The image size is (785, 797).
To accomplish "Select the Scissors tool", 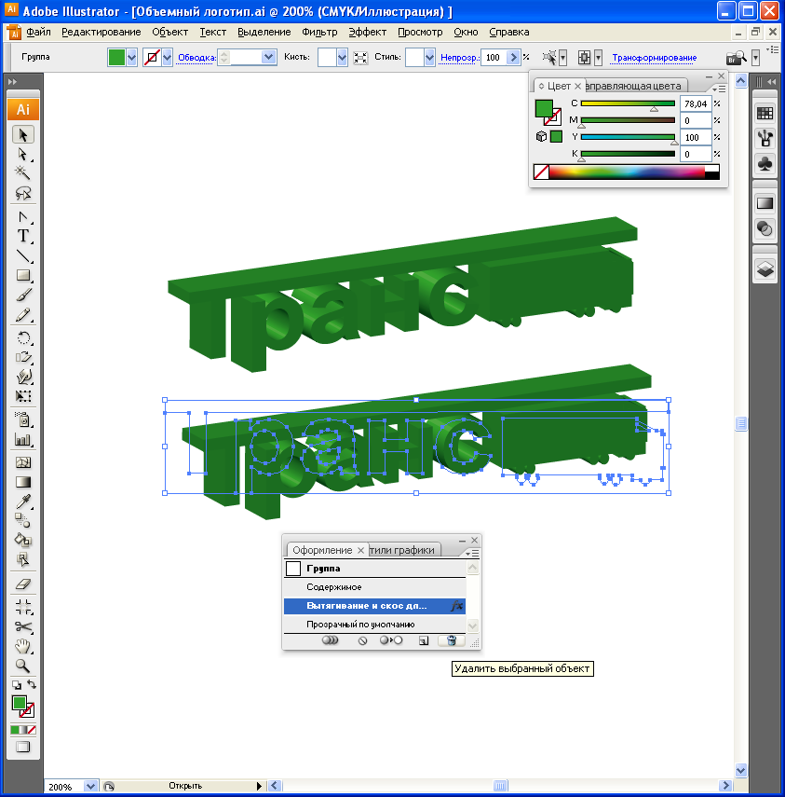I will pos(23,626).
